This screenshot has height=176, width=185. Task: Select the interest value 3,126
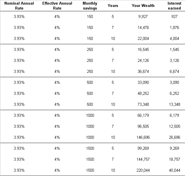click(174, 60)
